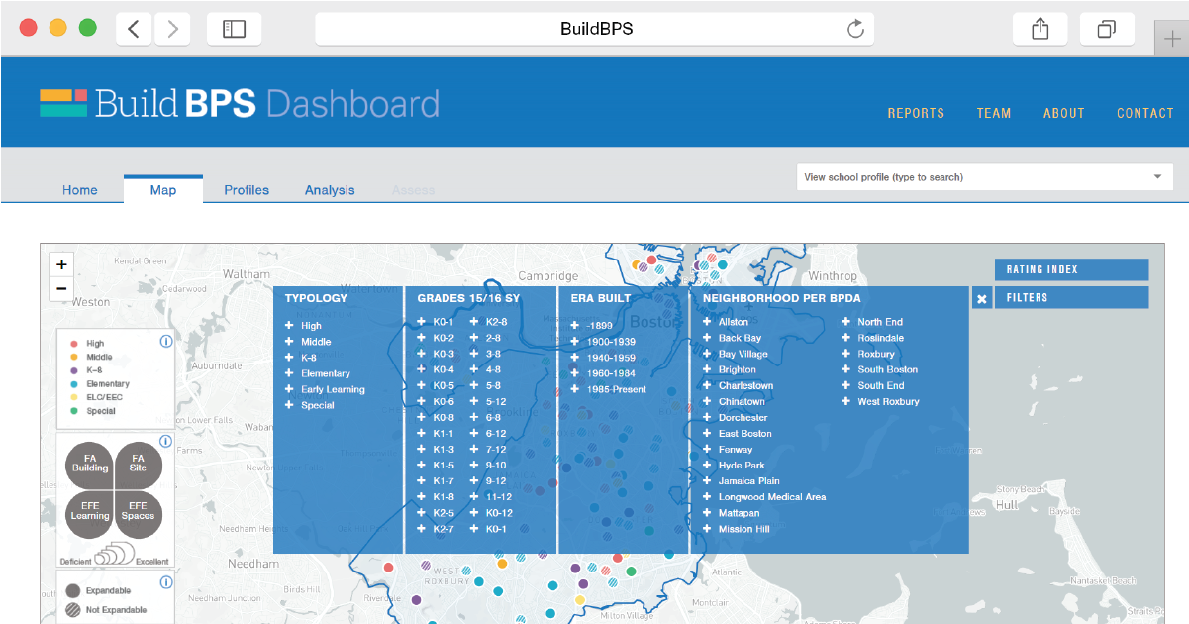The image size is (1189, 624).
Task: Reload the BuildBPS page
Action: [x=855, y=29]
